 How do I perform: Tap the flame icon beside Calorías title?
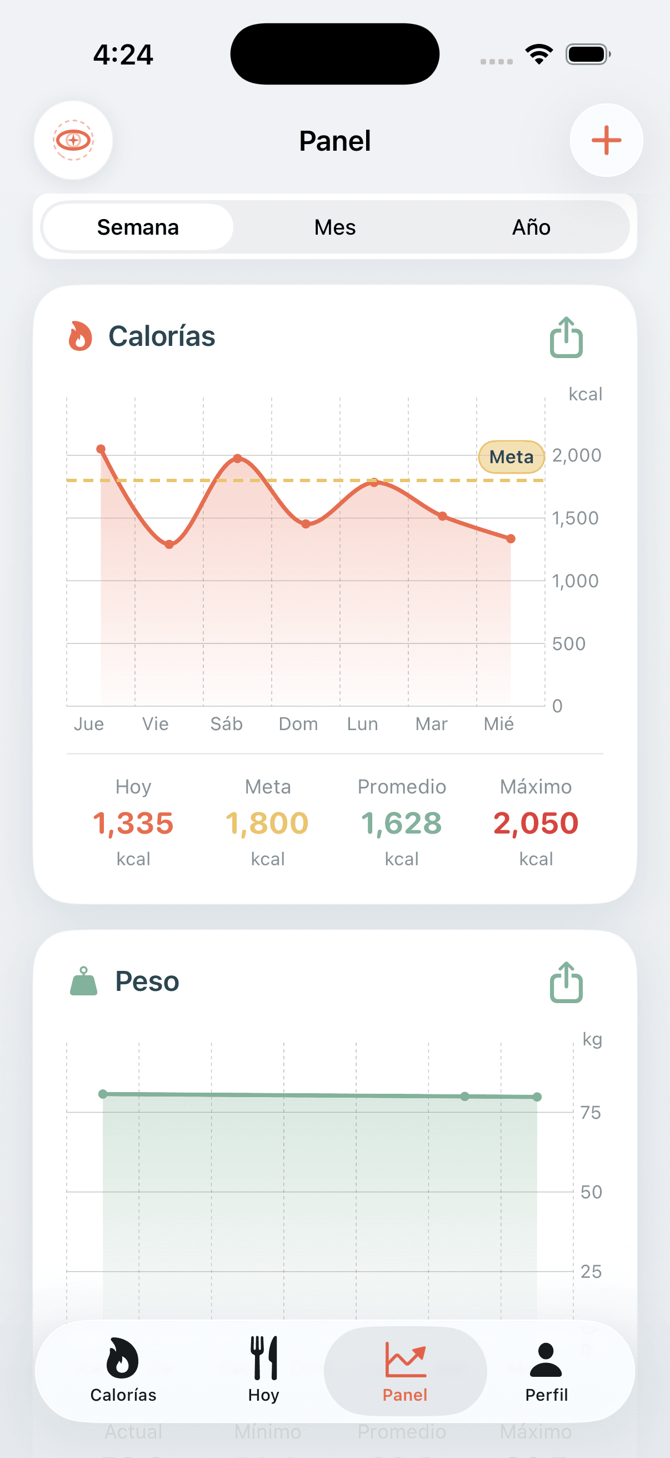tap(81, 336)
